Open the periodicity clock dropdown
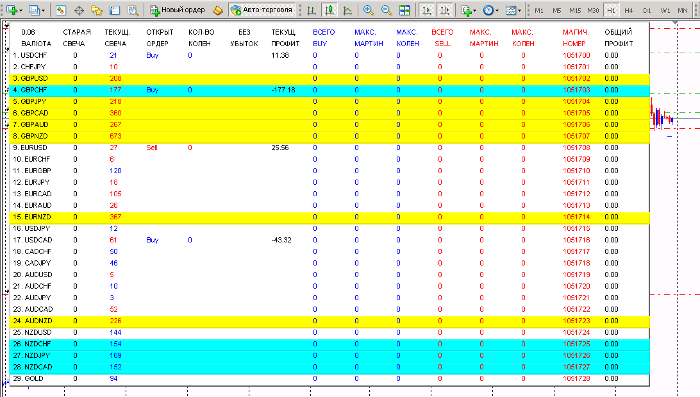Image resolution: width=700 pixels, height=397 pixels. coord(491,10)
